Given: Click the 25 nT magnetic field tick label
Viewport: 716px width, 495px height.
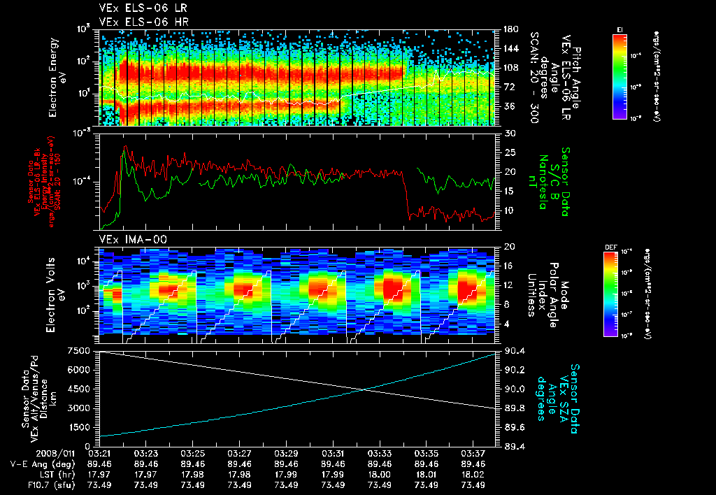Looking at the screenshot, I should point(510,152).
